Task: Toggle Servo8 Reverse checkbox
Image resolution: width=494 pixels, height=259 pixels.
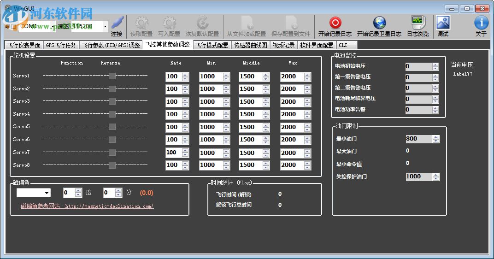Action: point(112,165)
